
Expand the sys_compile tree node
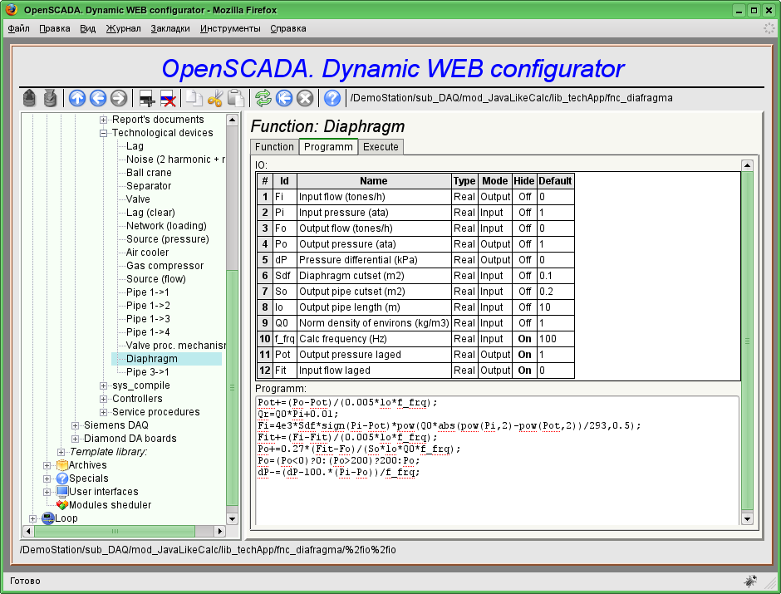[103, 385]
